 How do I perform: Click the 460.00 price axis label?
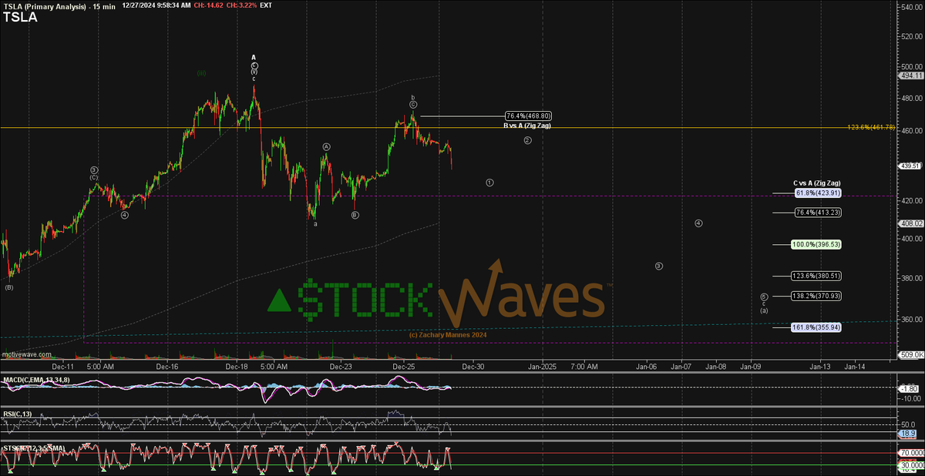(x=911, y=131)
